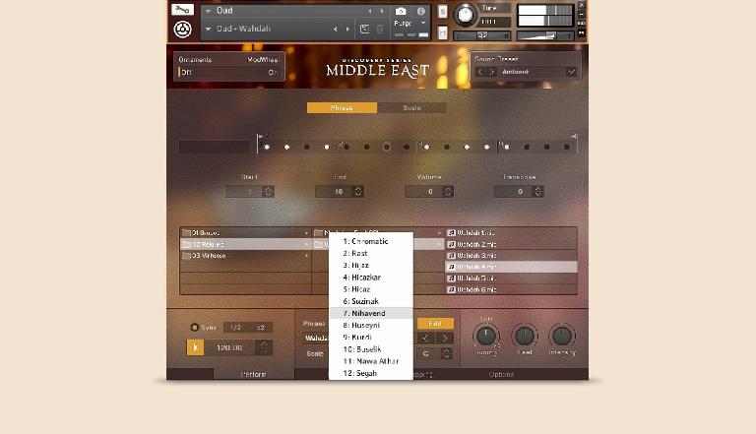Switch to the Scale tab
Screen dimensions: 756x434
[411, 107]
